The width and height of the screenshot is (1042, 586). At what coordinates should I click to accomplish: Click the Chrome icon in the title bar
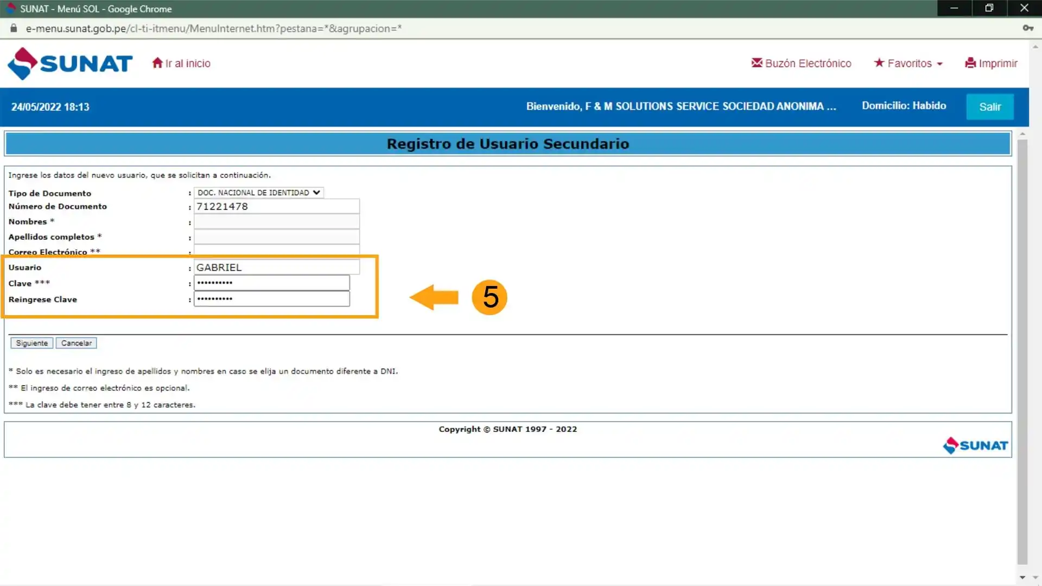coord(10,9)
